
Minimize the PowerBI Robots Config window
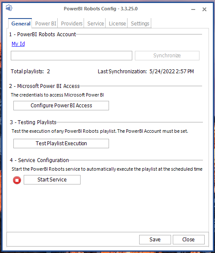pos(193,9)
